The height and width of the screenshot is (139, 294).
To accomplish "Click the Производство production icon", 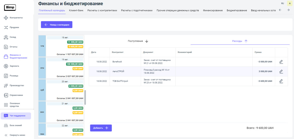I will 6,85.
